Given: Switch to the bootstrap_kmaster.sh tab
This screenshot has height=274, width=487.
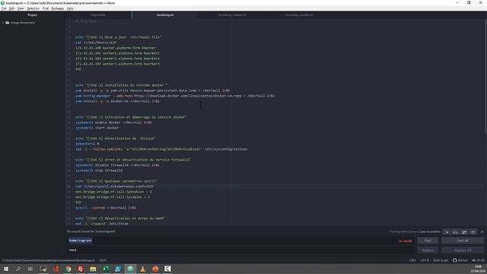Looking at the screenshot, I should pos(231,15).
